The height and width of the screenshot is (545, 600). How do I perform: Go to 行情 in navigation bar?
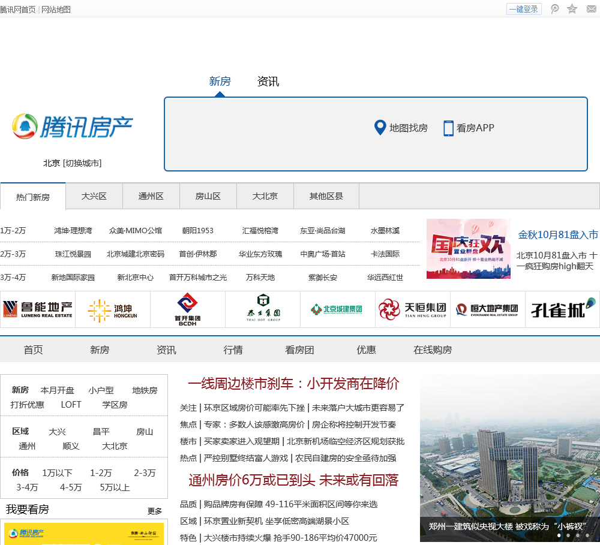pos(233,350)
